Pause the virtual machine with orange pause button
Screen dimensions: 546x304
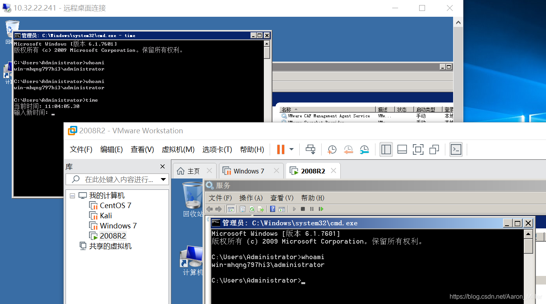(x=281, y=149)
